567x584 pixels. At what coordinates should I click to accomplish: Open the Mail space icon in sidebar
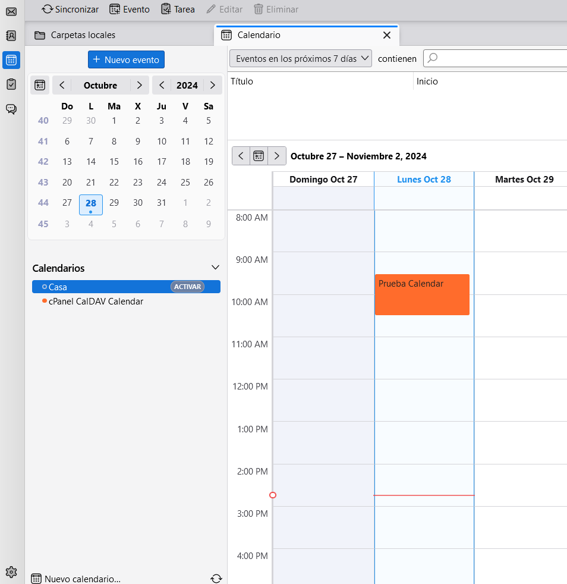(x=11, y=12)
